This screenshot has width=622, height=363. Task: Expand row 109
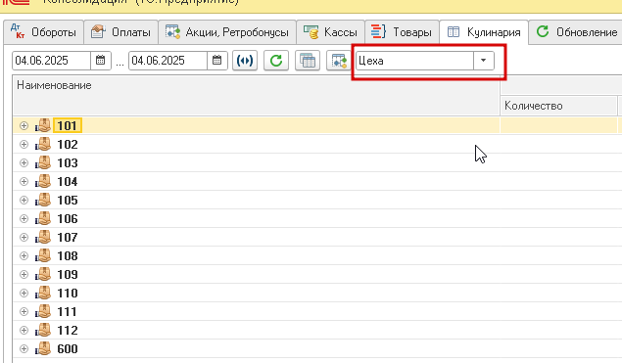click(24, 274)
